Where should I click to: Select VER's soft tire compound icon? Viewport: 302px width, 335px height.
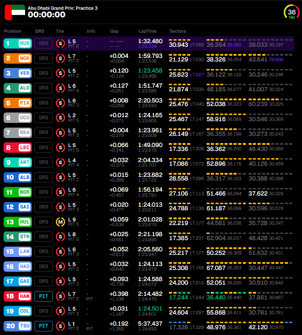[x=60, y=73]
